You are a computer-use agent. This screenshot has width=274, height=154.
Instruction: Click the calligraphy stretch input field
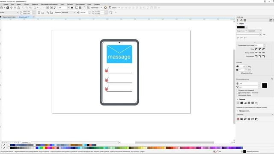[248, 84]
